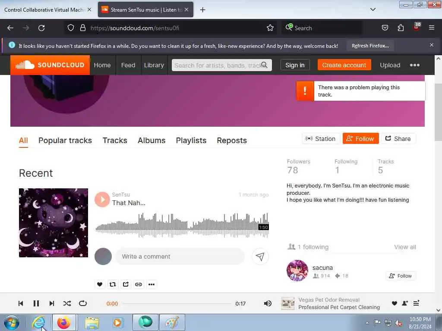
Task: Go back in Firefox
Action: point(10,28)
